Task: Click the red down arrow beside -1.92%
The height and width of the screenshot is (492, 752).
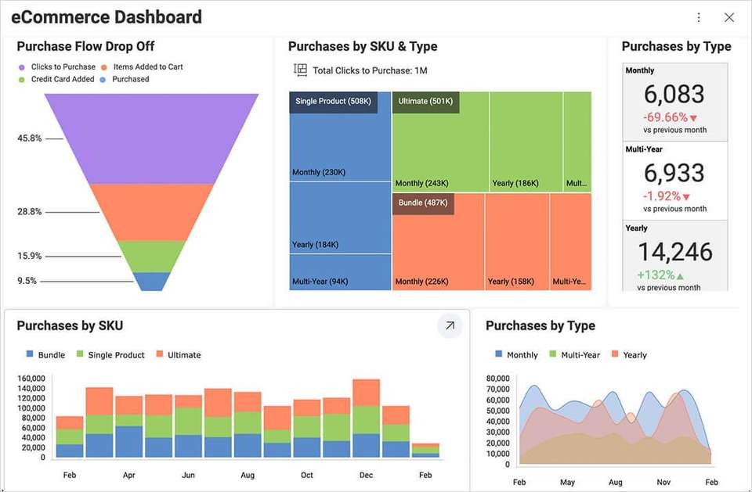Action: (x=686, y=197)
